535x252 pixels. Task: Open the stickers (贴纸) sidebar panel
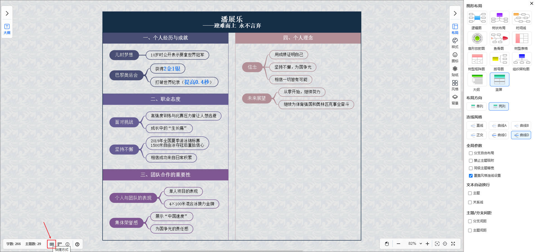(455, 71)
